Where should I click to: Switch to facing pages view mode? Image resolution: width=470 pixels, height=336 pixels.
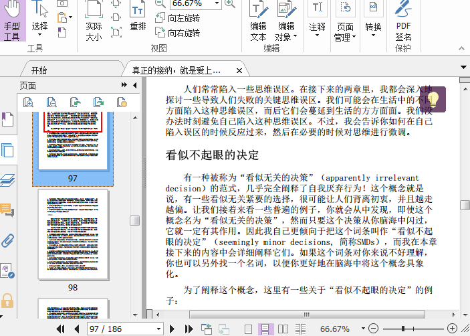pyautogui.click(x=283, y=329)
